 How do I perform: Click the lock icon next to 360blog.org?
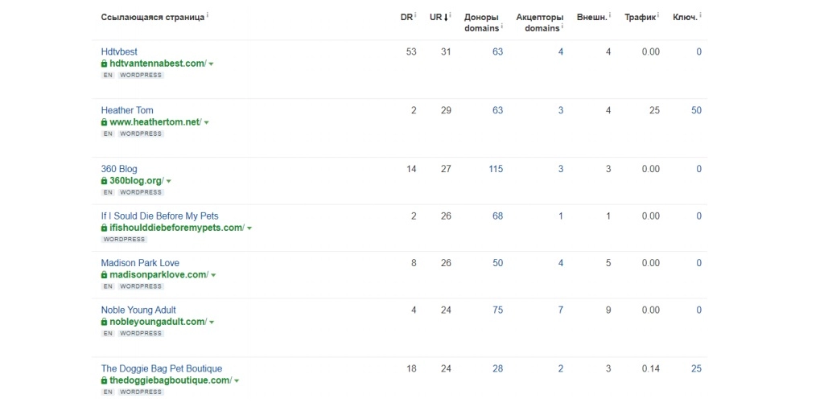click(104, 181)
